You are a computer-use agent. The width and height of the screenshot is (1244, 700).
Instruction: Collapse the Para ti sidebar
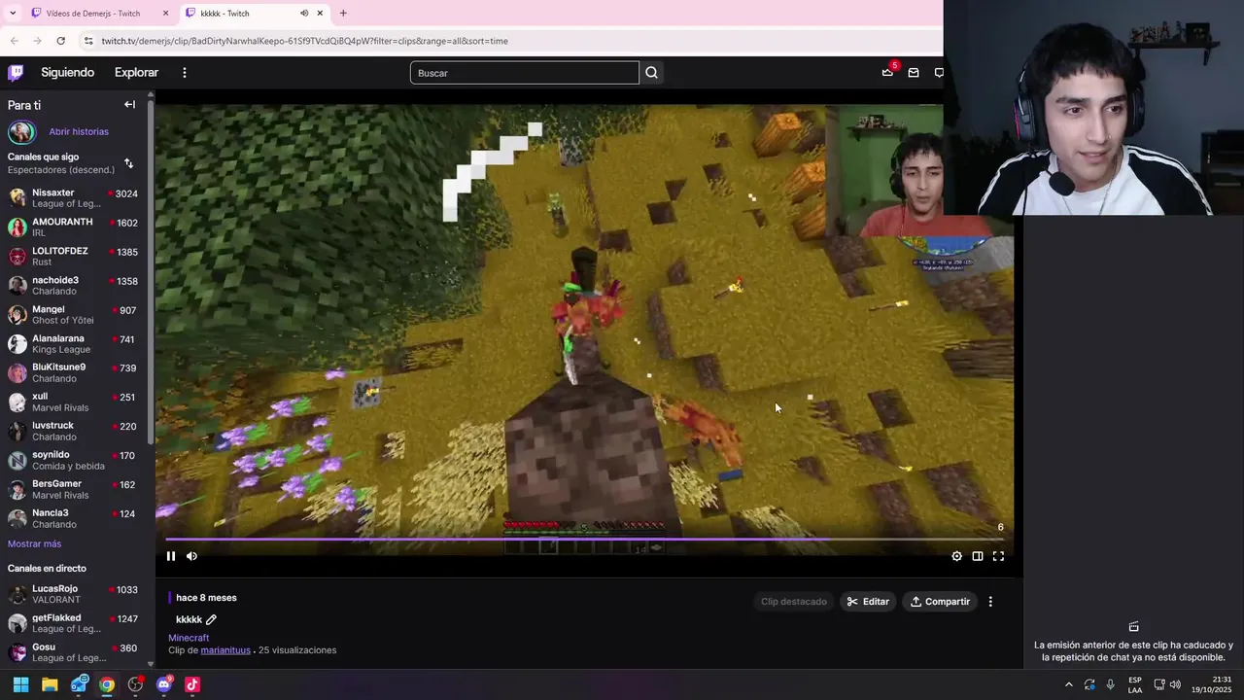click(x=129, y=104)
